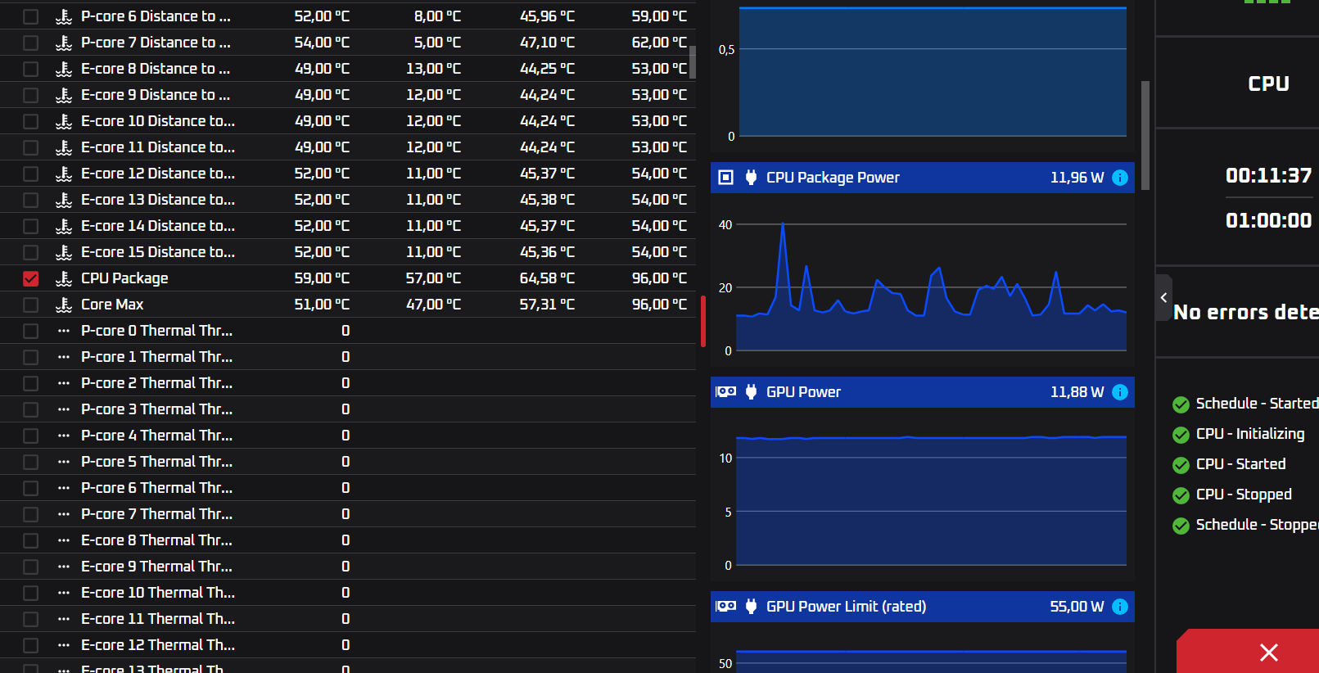Click the info icon on CPU Package Power
Screen dimensions: 1319x673
(x=1120, y=178)
